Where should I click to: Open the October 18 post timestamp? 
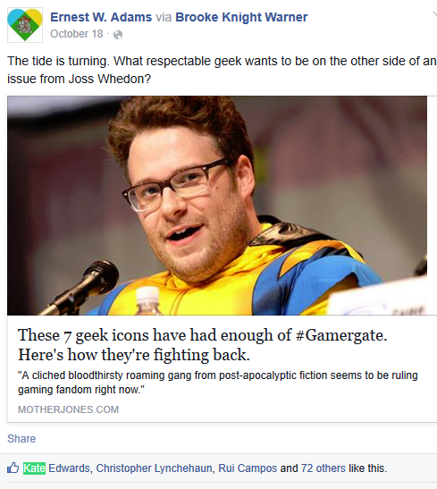coord(77,34)
